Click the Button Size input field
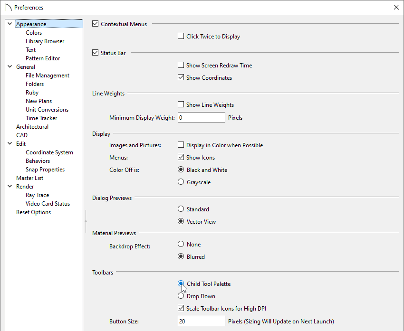Viewport: 404px width, 331px height. pos(201,321)
